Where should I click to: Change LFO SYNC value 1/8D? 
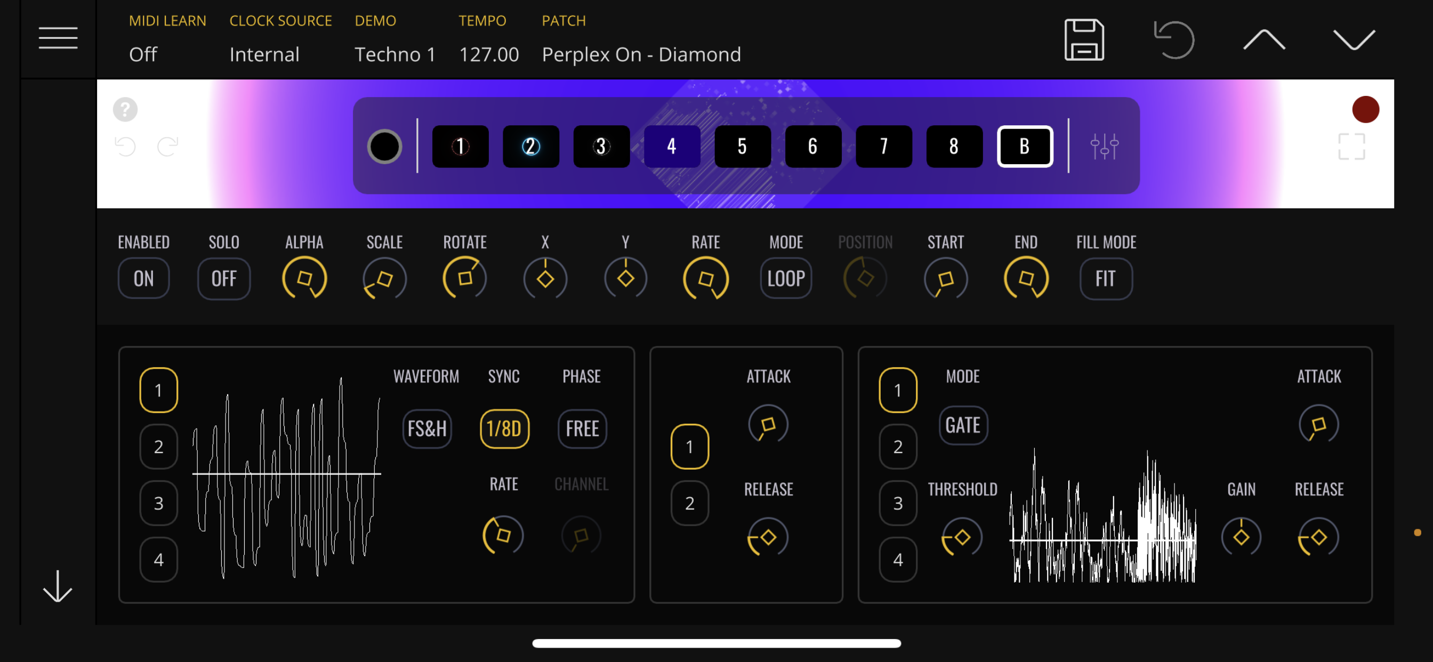[x=504, y=429]
